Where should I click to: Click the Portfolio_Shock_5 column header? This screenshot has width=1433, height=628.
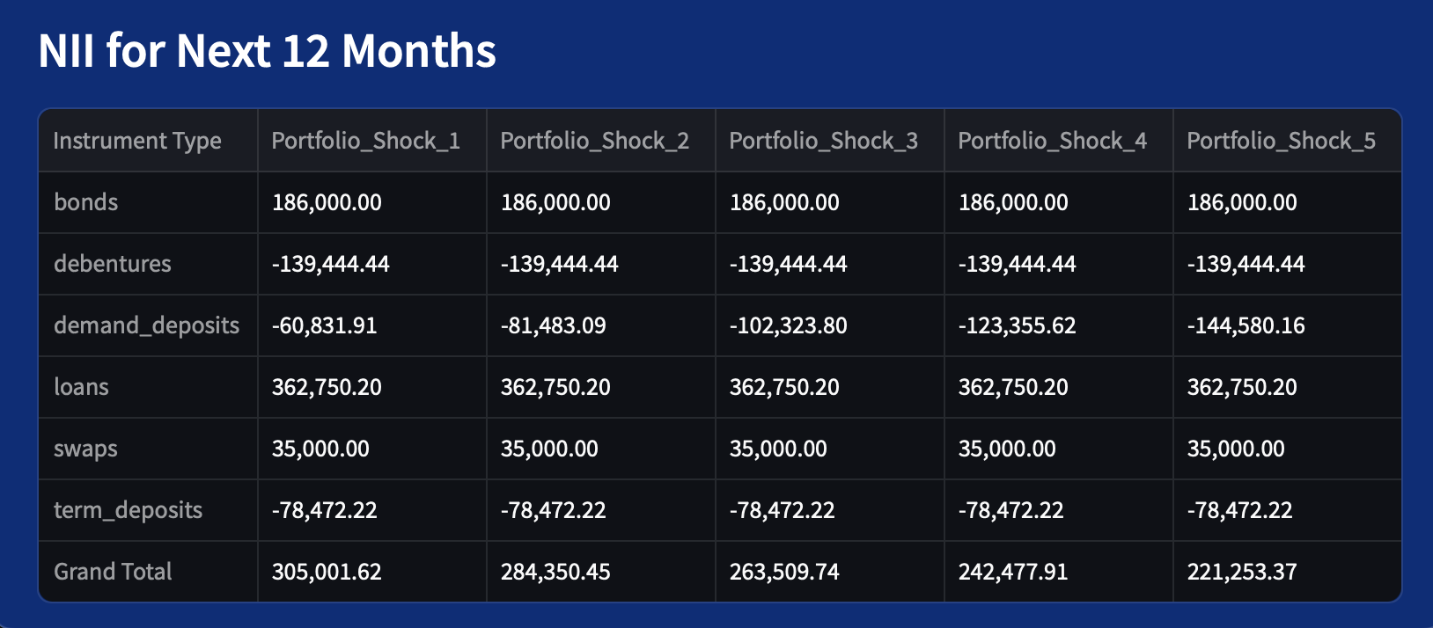1281,141
